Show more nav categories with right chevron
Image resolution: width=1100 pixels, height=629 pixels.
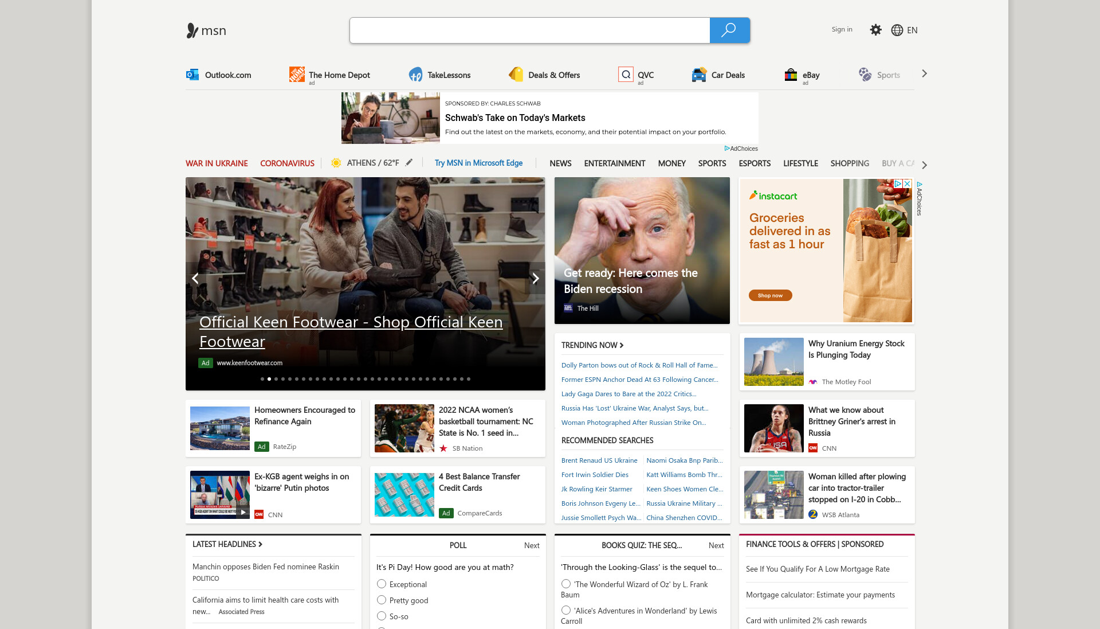click(x=924, y=165)
